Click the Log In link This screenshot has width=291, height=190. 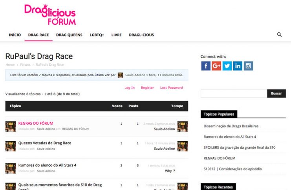click(x=130, y=88)
